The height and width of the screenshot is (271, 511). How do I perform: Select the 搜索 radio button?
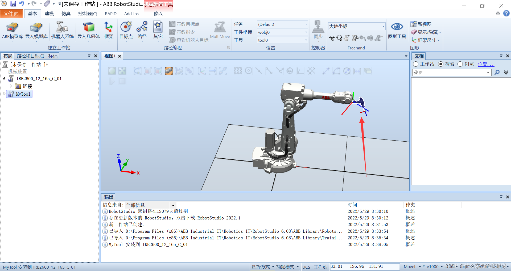pos(440,64)
